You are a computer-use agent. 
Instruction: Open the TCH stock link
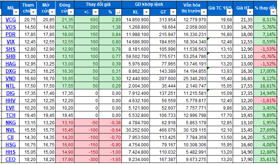coord(11,115)
